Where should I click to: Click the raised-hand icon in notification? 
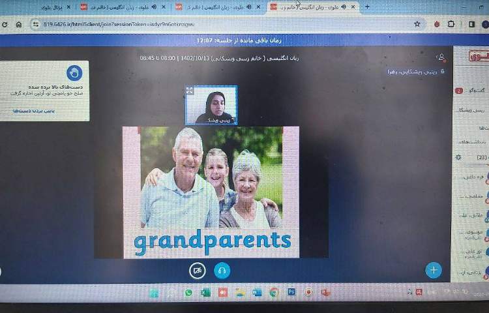[74, 72]
